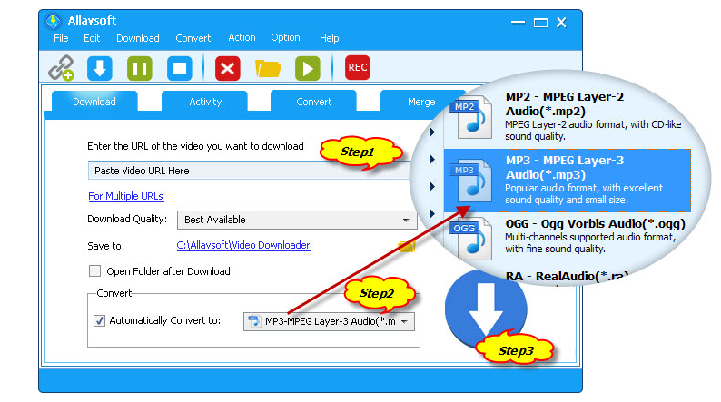Click the paste URL link icon
This screenshot has height=402, width=721.
pos(61,68)
